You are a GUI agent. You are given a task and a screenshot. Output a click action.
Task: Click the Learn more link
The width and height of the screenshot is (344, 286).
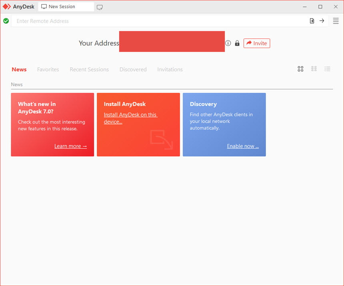[x=71, y=146]
